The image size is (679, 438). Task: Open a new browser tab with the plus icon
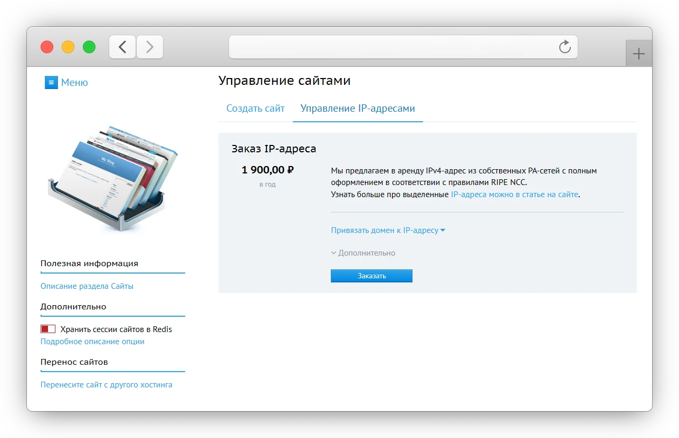638,53
